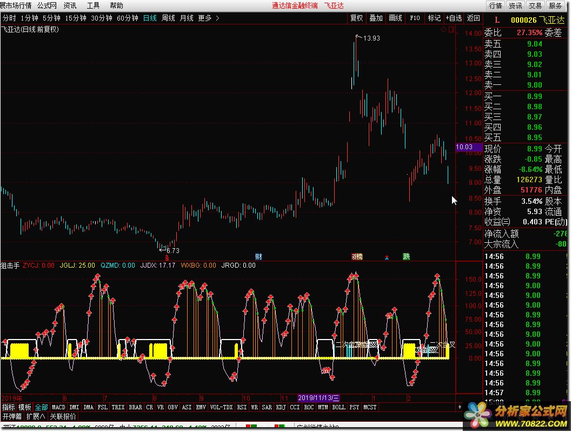
Task: Click the 交易 trade button
Action: (x=535, y=5)
